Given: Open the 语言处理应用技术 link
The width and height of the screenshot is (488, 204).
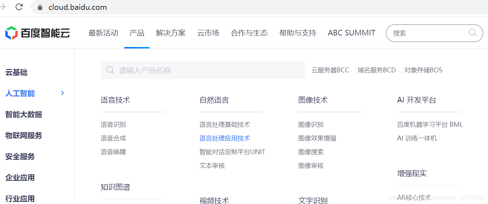Looking at the screenshot, I should pos(225,138).
